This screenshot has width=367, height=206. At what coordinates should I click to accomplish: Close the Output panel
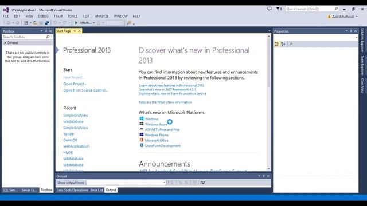pos(268,176)
